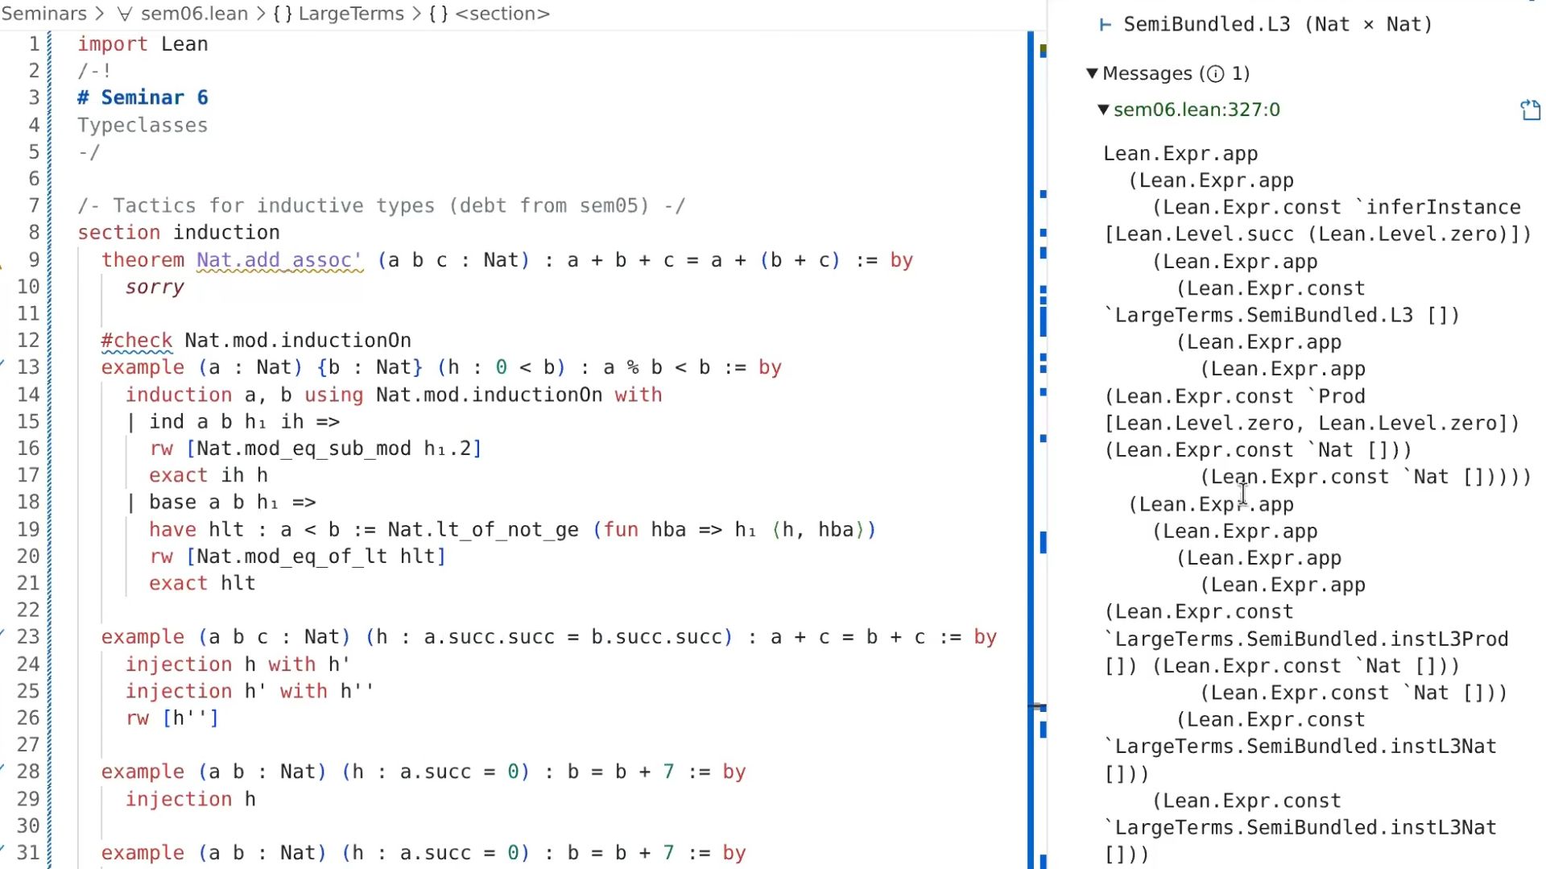Click the goal 'SemiBundled.L3 (Nat × Nat)' text

pyautogui.click(x=1278, y=25)
